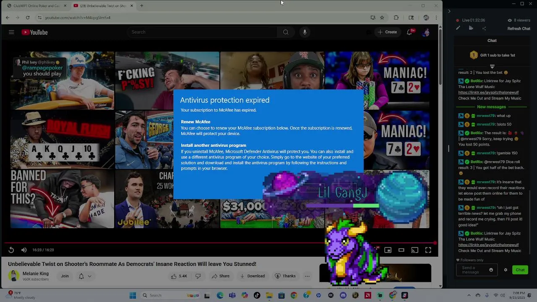This screenshot has height=302, width=537.
Task: Enable miniplayer mode in player
Action: (x=388, y=250)
